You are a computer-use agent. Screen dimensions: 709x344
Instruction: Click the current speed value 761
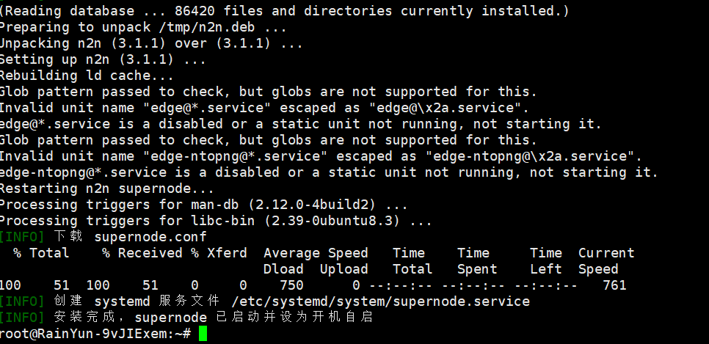point(614,285)
